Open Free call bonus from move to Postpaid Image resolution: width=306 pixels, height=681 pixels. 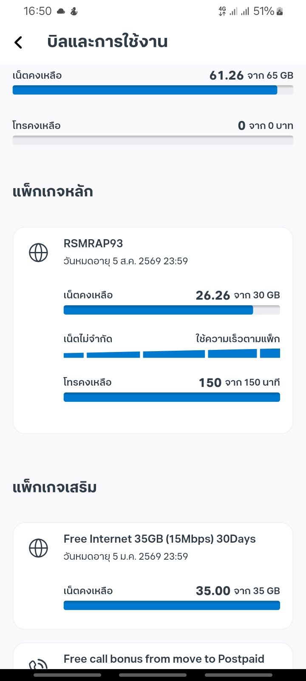pyautogui.click(x=164, y=659)
